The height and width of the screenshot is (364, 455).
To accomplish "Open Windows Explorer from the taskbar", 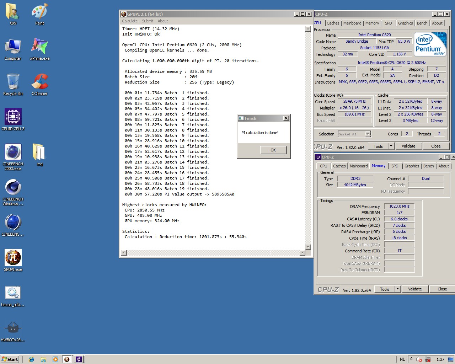I will point(43,359).
